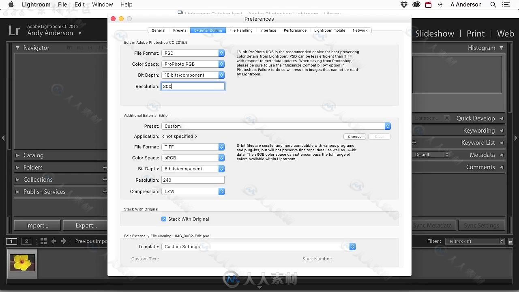Select second window display button 2
This screenshot has width=519, height=292.
(26, 241)
